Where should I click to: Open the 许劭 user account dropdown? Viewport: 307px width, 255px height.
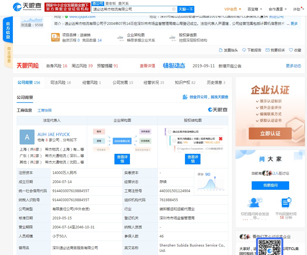click(298, 9)
